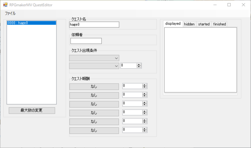Click the first reward quantity number field
This screenshot has height=148, width=251.
coord(133,86)
